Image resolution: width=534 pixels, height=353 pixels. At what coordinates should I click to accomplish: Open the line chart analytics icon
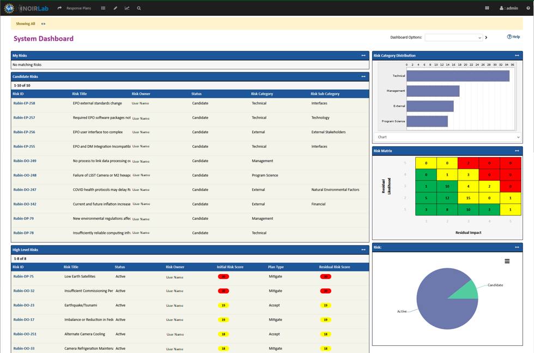click(127, 8)
